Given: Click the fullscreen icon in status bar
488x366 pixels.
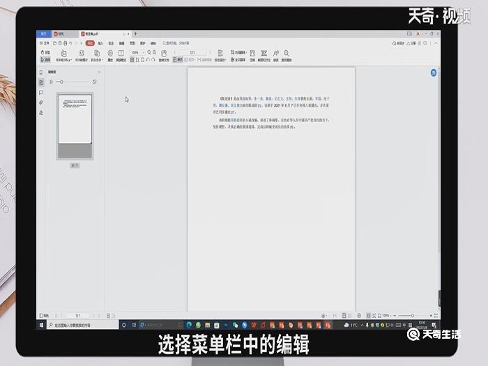Looking at the screenshot, I should 436,315.
